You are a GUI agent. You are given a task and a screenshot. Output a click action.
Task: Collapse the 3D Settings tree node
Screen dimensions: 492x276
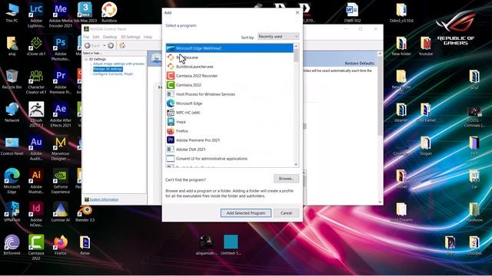coord(86,59)
